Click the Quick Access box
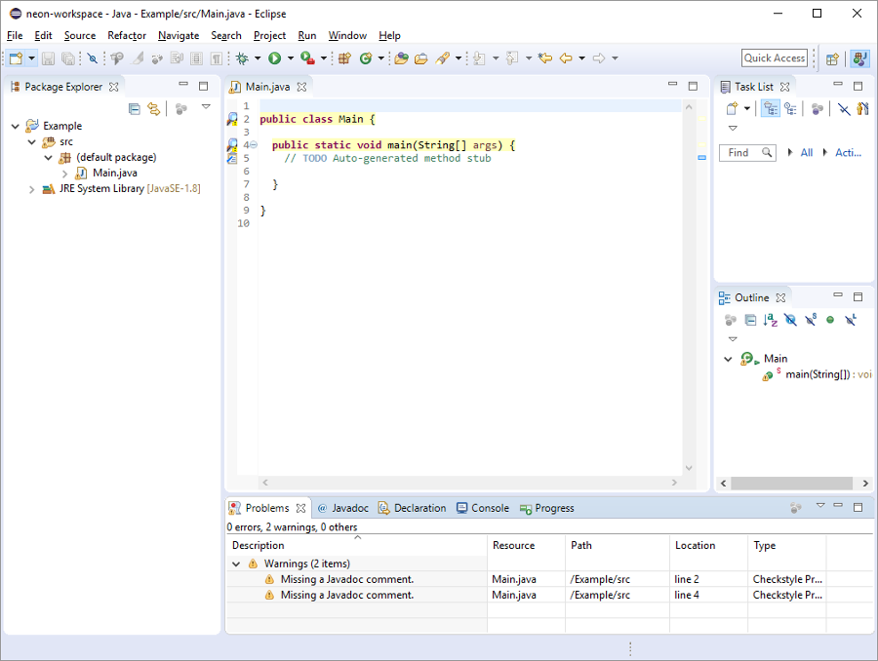878x661 pixels. [774, 58]
